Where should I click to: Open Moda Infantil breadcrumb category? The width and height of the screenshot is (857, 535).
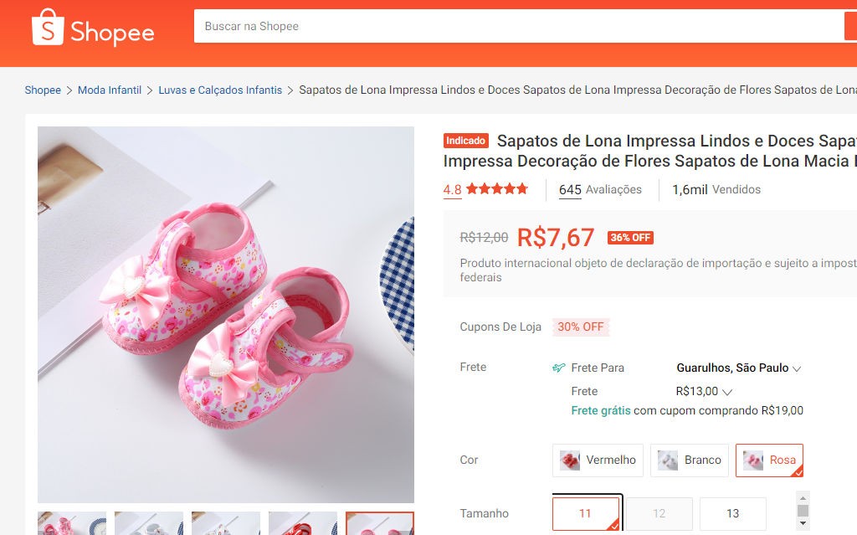110,90
